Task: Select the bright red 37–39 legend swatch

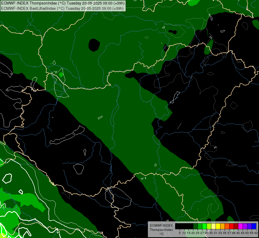Action: (x=231, y=226)
